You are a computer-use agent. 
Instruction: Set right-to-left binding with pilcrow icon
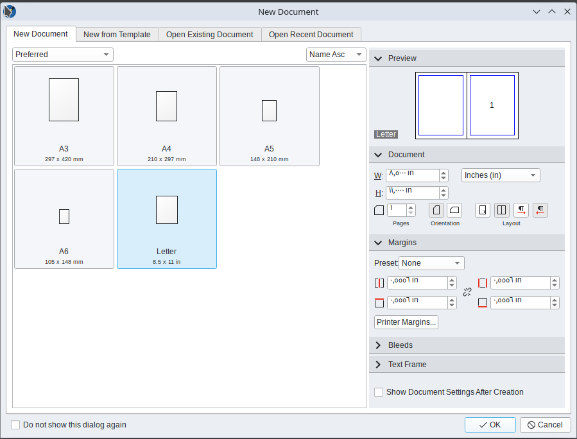540,211
